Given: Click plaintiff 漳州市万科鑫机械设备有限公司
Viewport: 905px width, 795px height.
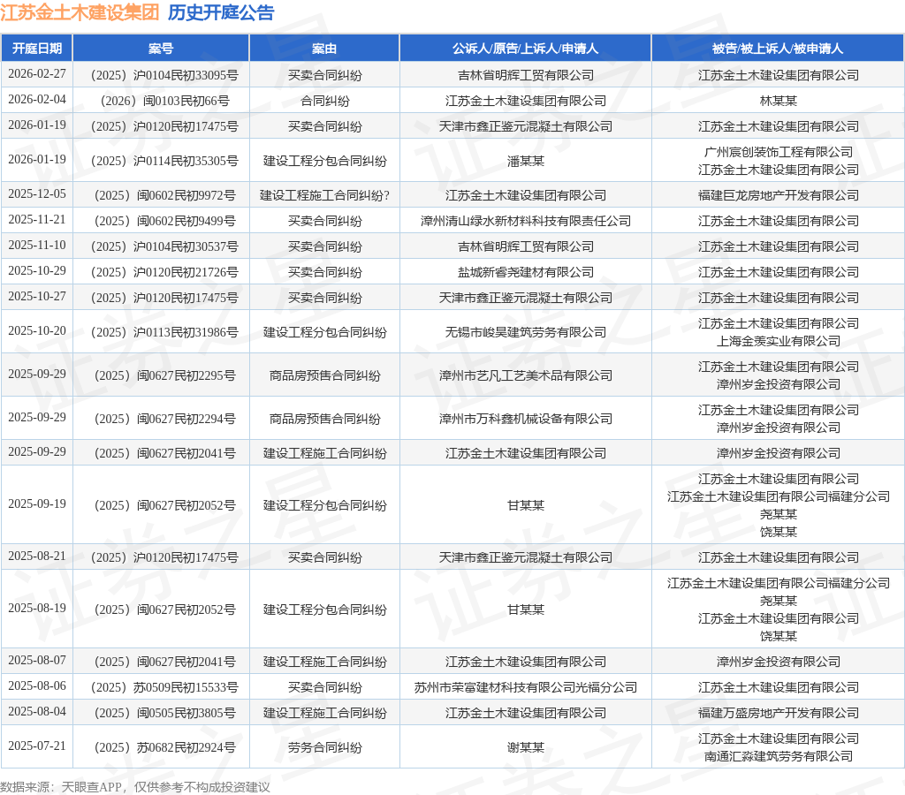Looking at the screenshot, I should pos(525,419).
